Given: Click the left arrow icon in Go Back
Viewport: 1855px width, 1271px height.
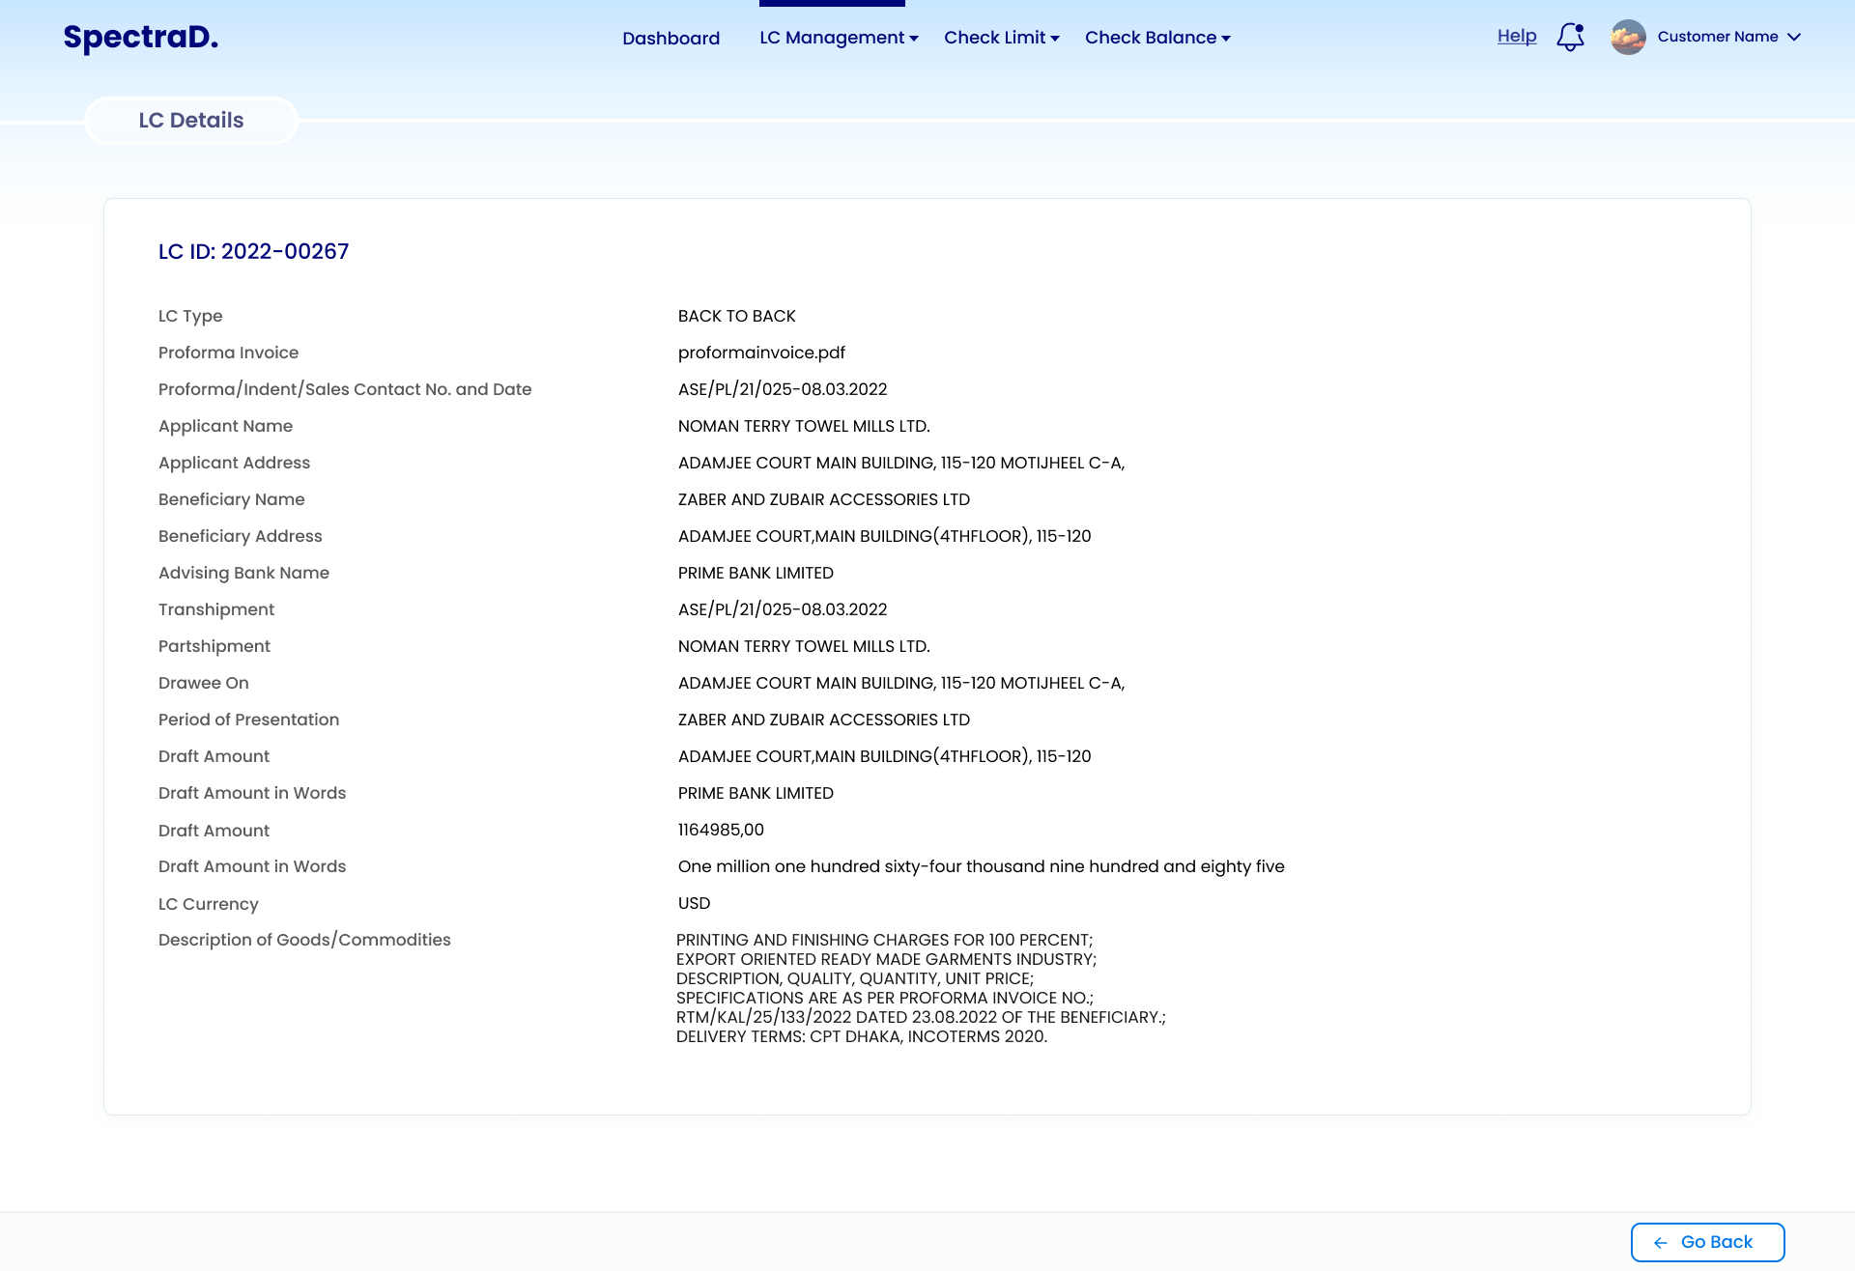Looking at the screenshot, I should tap(1661, 1243).
